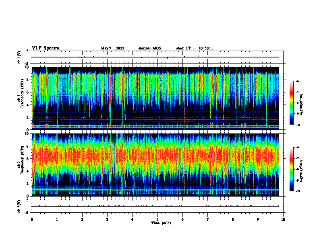Click the "5" tick label on the time axis
This screenshot has width=319, height=246.
pos(157,219)
